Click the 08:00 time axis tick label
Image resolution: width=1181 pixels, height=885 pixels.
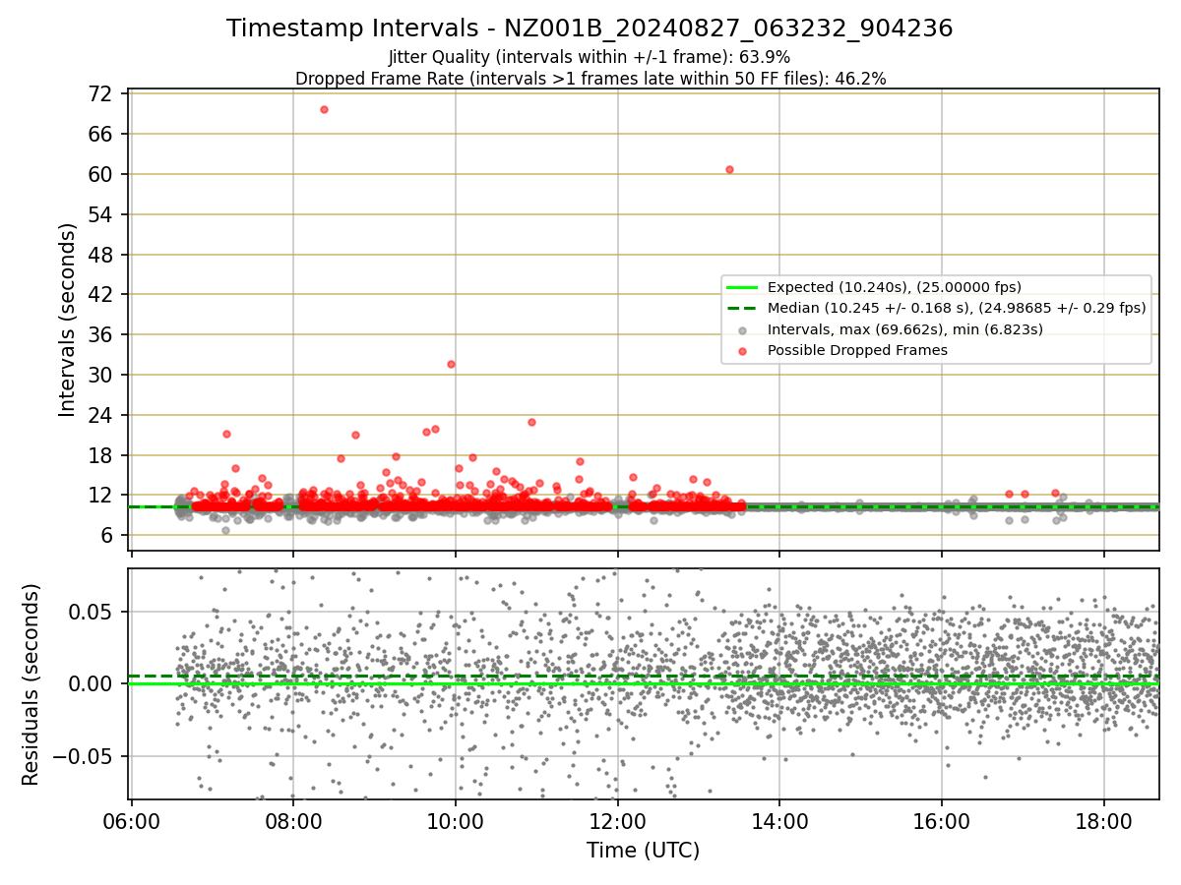[x=293, y=821]
